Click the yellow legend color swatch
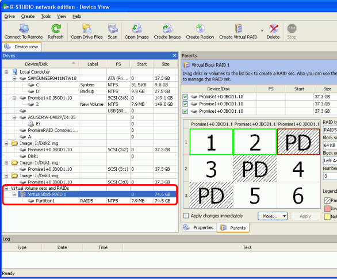This screenshot has height=279, width=337. click(327, 216)
